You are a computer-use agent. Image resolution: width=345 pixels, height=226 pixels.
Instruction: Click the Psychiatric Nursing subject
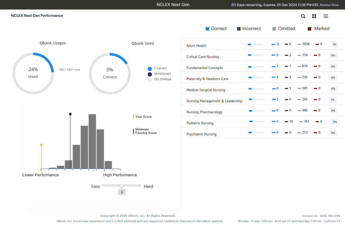pyautogui.click(x=202, y=134)
